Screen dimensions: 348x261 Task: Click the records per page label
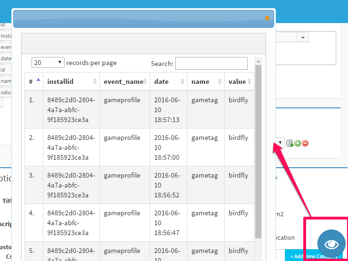point(91,63)
